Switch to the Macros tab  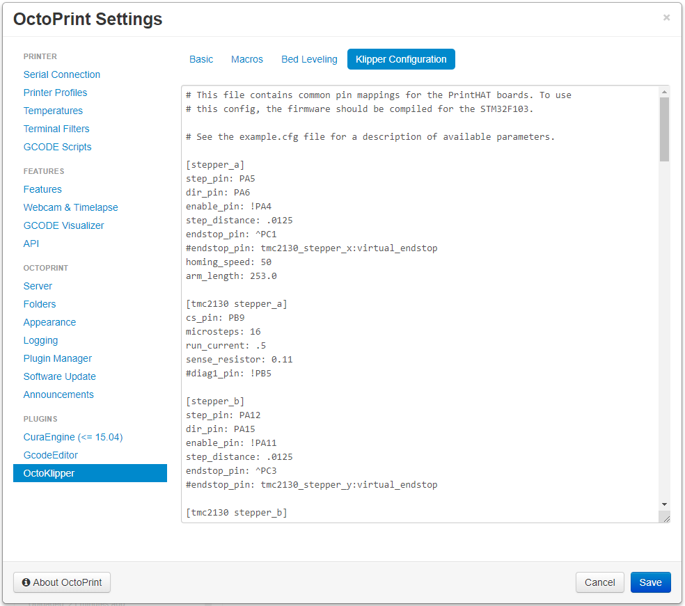(x=247, y=59)
